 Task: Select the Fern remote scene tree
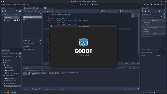pos(6,14)
